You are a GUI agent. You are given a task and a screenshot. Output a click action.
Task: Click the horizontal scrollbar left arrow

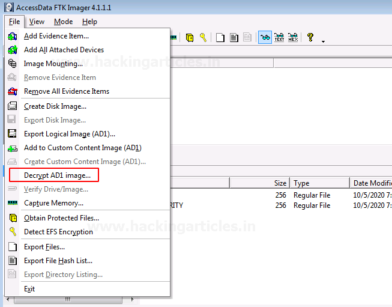[x=8, y=299]
